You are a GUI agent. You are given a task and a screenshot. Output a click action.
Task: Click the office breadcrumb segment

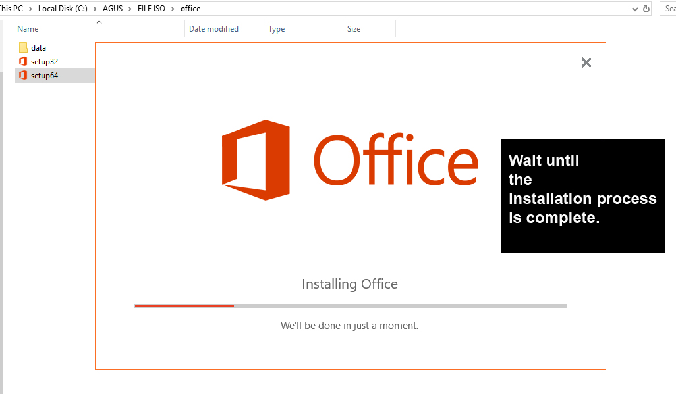coord(190,9)
